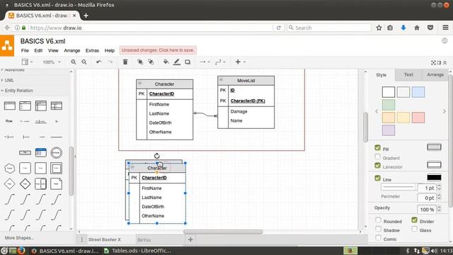Open the Edit menu
453x255 pixels.
(x=38, y=50)
